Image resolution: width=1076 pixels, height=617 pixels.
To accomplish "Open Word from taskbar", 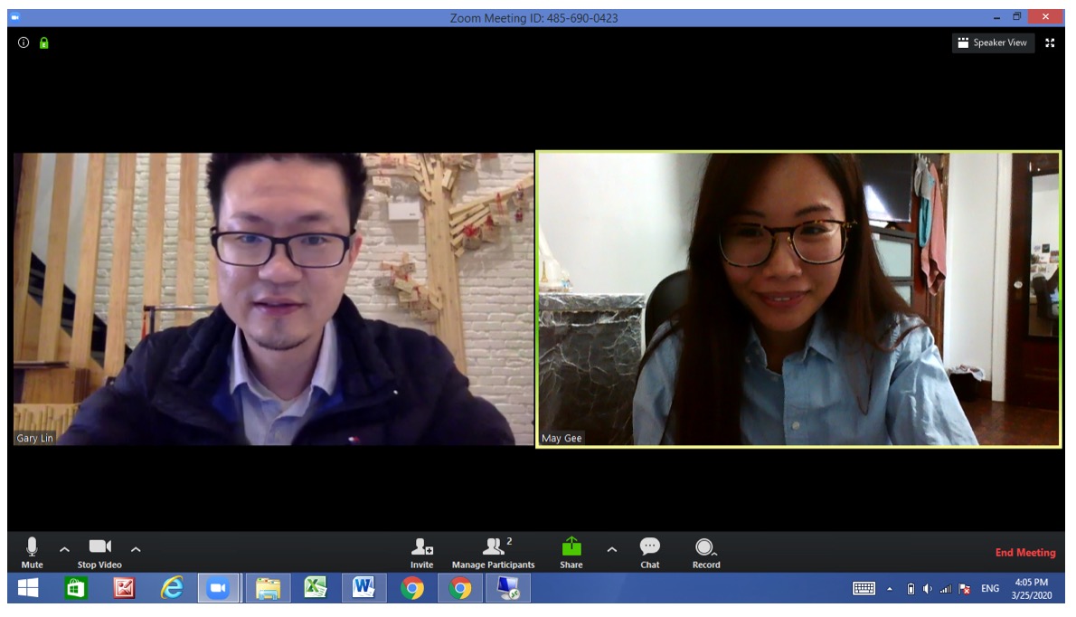I will coord(363,588).
